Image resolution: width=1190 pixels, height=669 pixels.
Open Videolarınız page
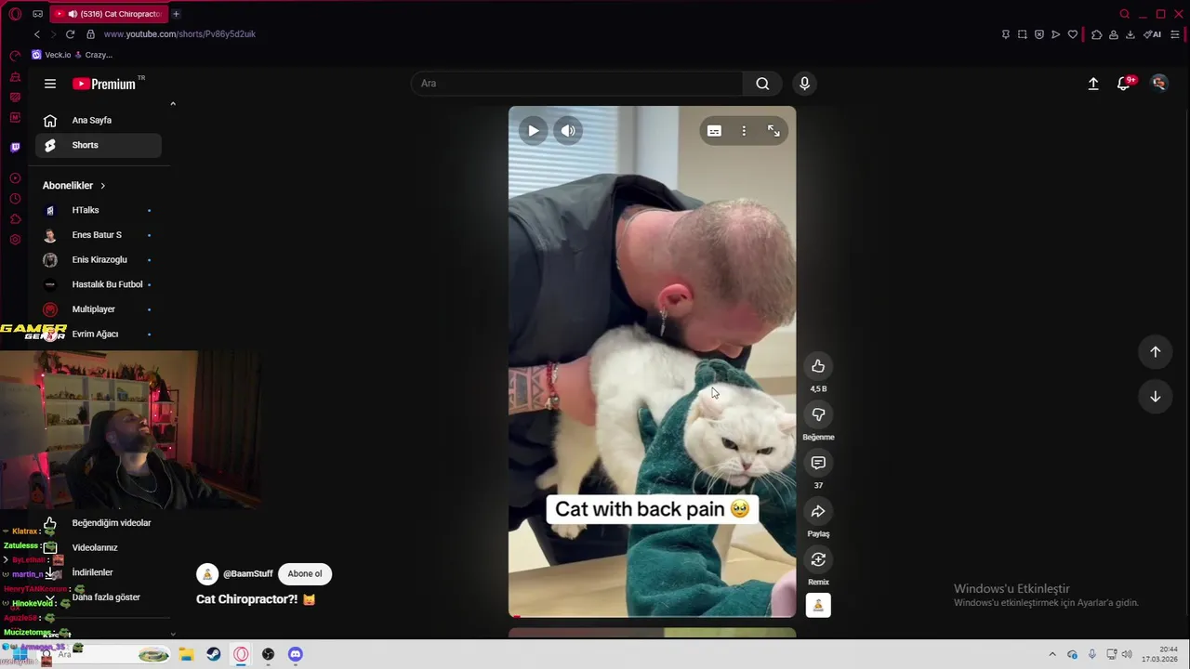tap(98, 547)
